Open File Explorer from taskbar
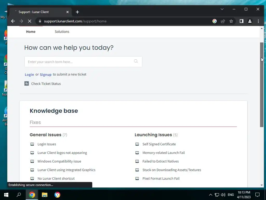Screen dimensions: 266x200 44,195
